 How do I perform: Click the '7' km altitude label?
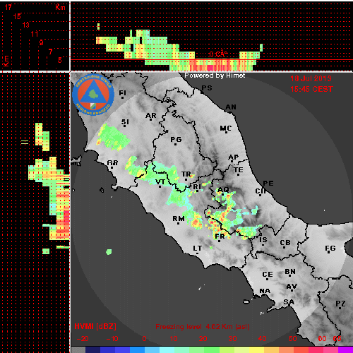pyautogui.click(x=51, y=52)
